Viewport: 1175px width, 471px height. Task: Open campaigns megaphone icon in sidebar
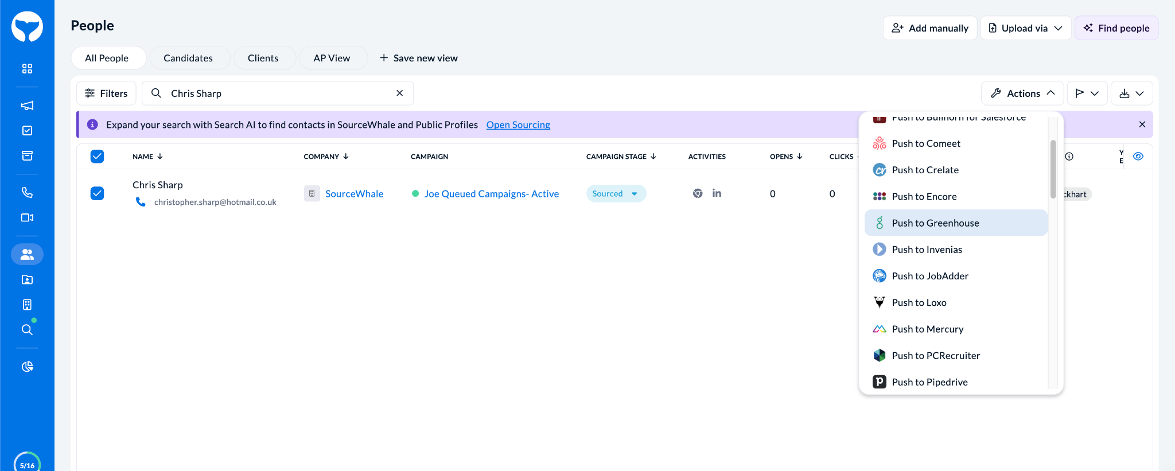click(x=27, y=106)
